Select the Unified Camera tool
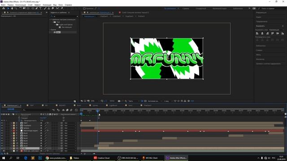Screen dimensions: 287x161 pyautogui.click(x=24, y=8)
